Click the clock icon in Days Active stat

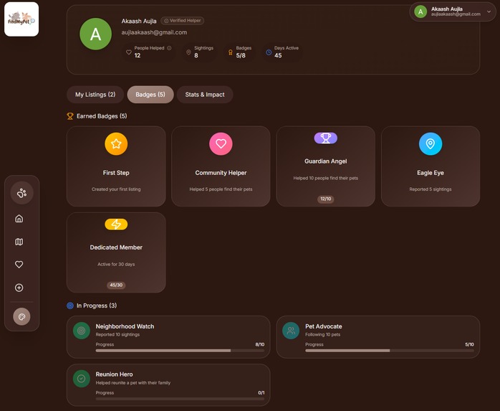click(269, 52)
